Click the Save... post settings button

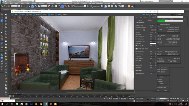coord(140,20)
